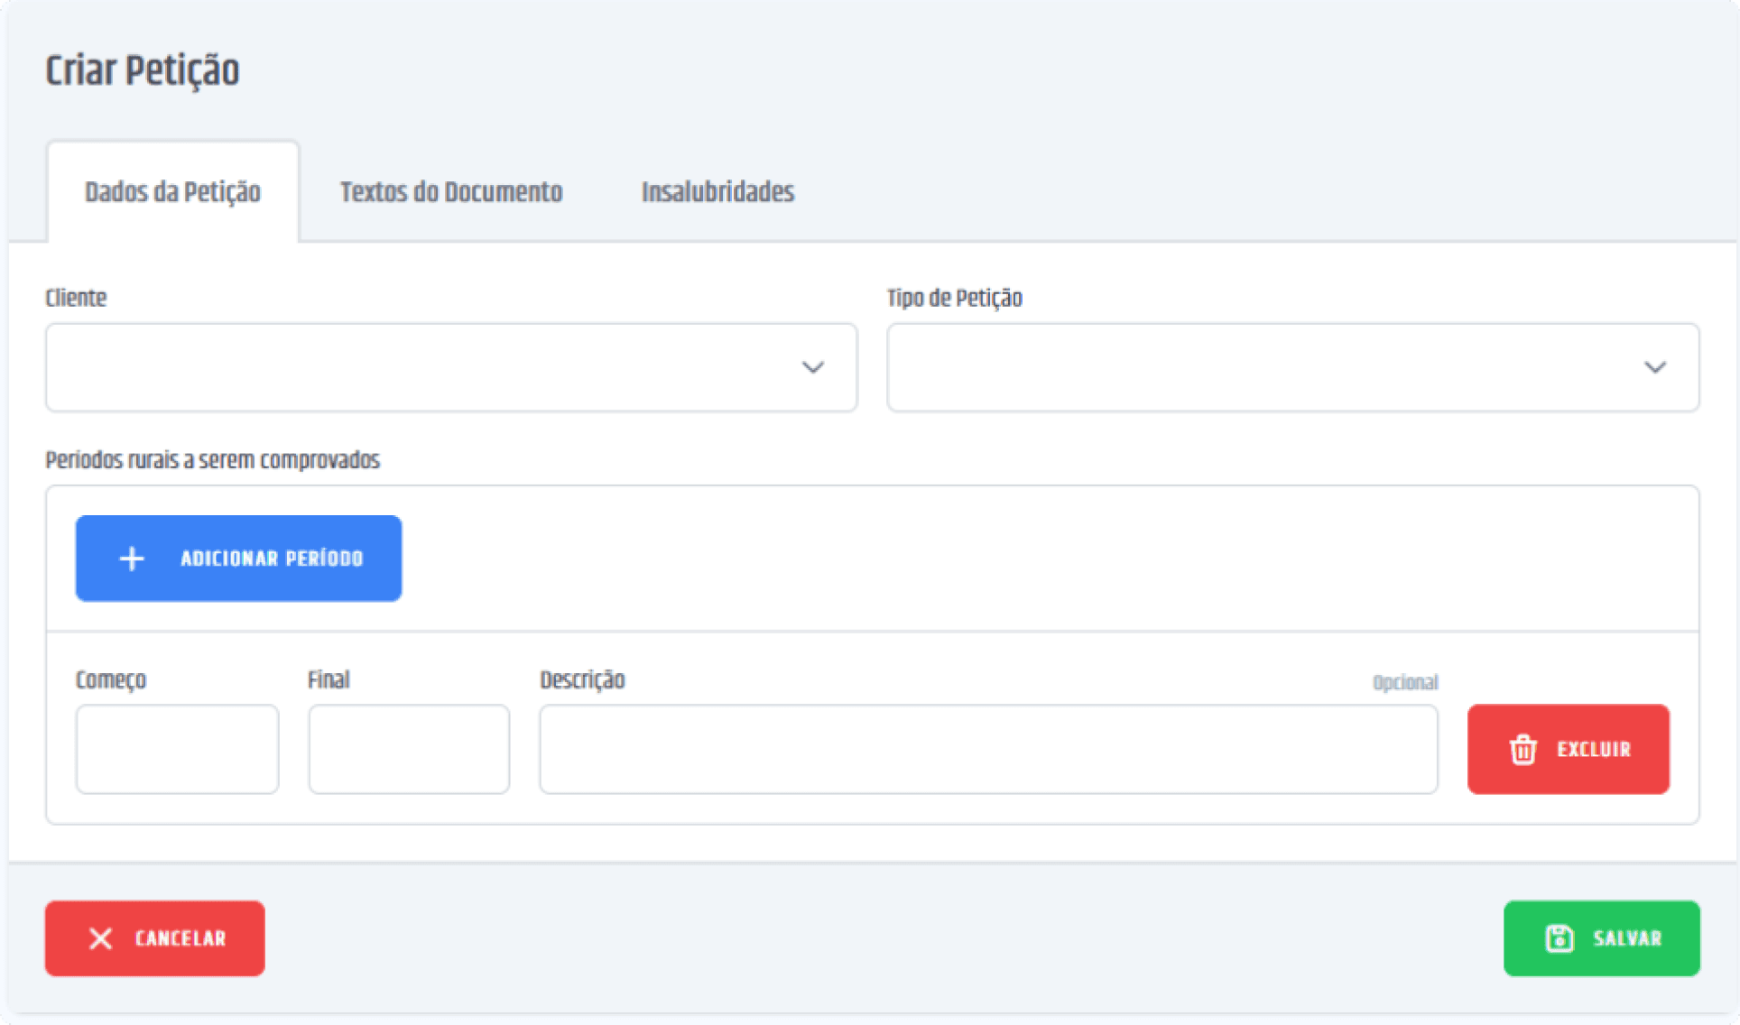Expand the Cliente dropdown chevron
The image size is (1740, 1025).
812,367
